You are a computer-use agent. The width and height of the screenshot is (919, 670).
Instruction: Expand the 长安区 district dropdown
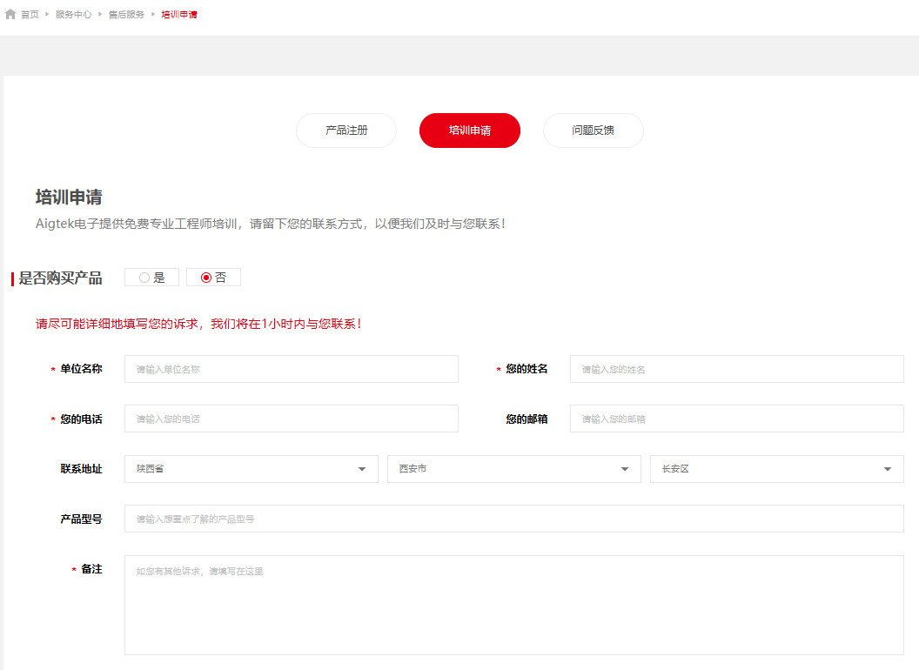[776, 469]
